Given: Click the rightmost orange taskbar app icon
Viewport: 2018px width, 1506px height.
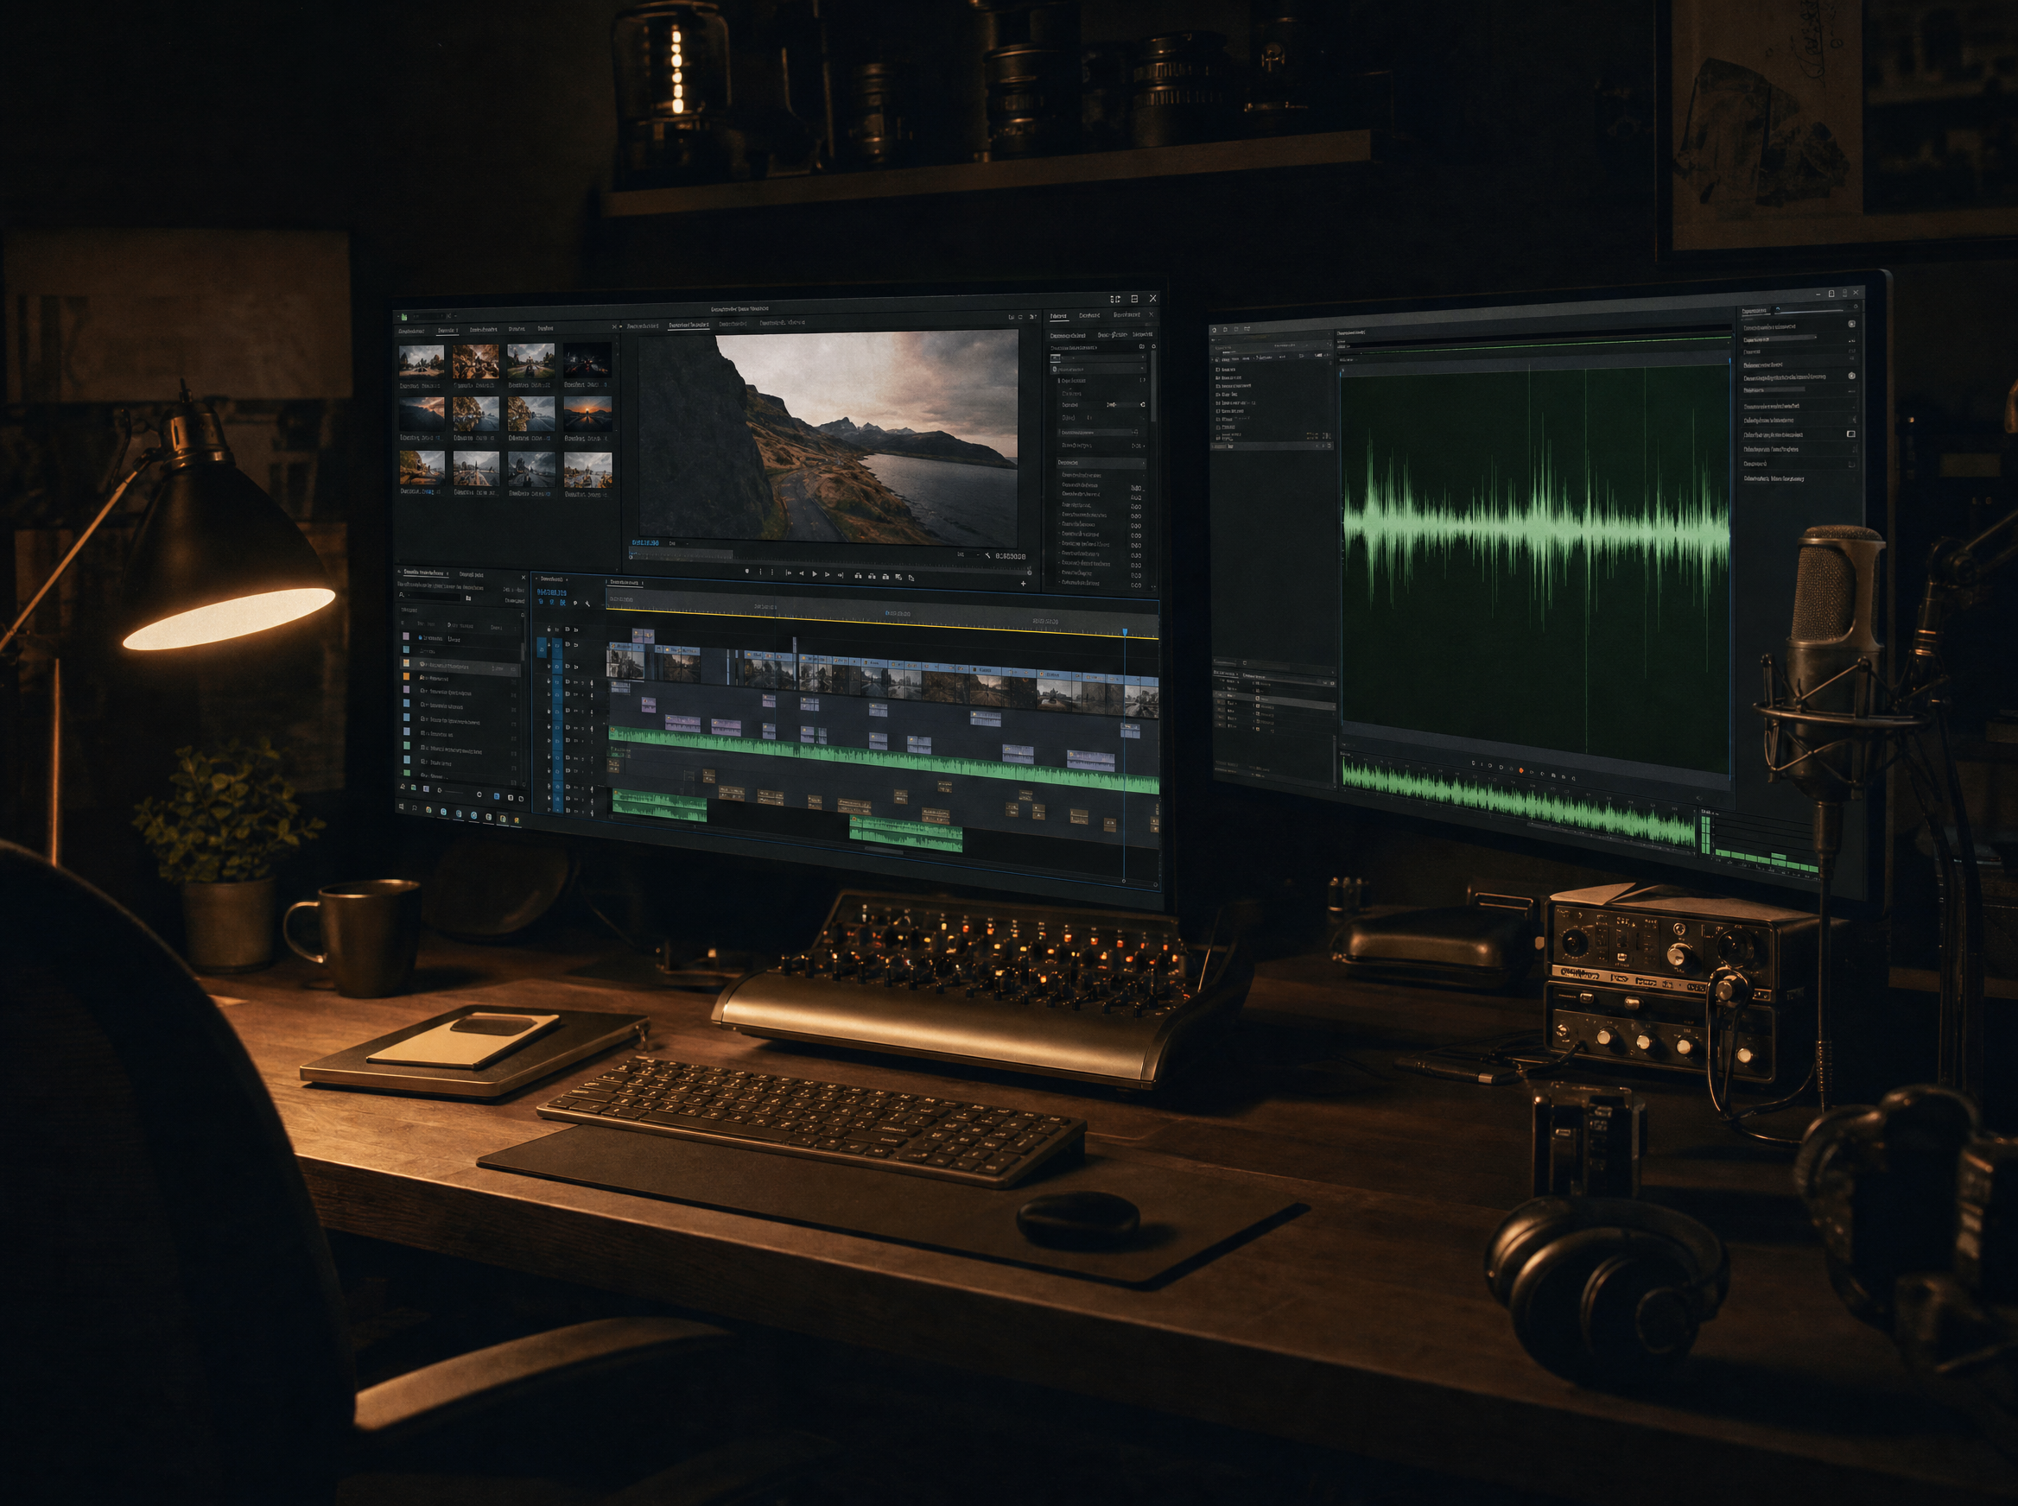Looking at the screenshot, I should (517, 821).
